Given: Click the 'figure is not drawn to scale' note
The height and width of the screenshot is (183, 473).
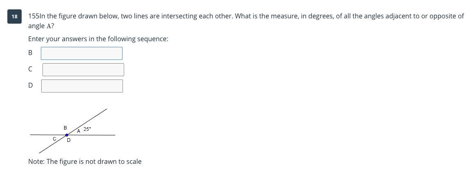Looking at the screenshot, I should [85, 161].
